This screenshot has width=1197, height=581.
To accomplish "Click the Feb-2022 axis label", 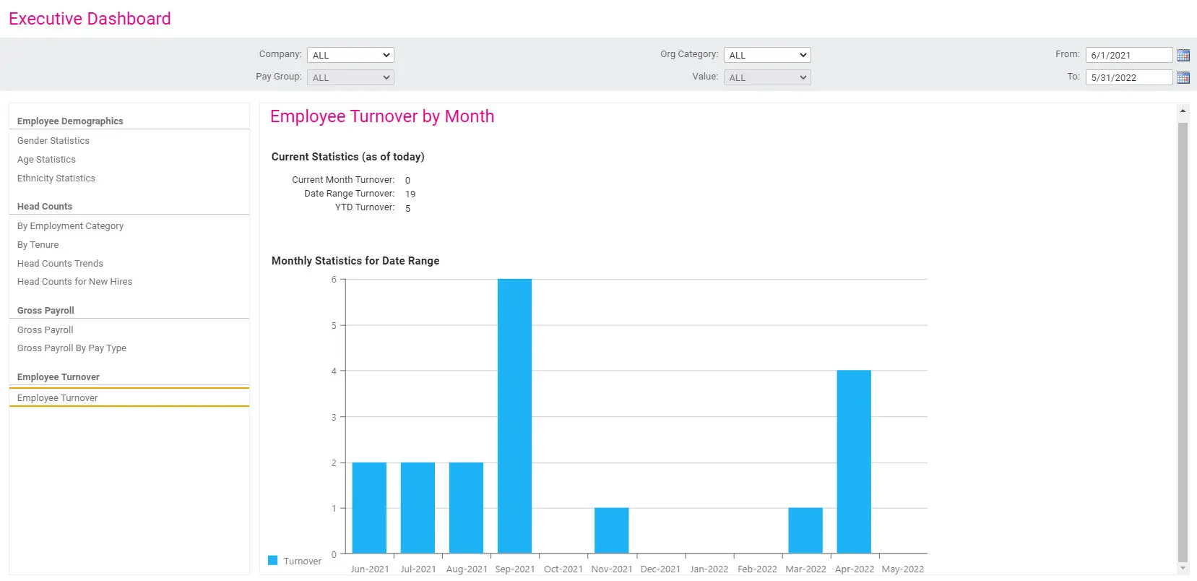I will (x=757, y=569).
